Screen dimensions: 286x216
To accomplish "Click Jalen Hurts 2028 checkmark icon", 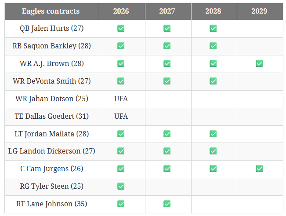I will (213, 29).
